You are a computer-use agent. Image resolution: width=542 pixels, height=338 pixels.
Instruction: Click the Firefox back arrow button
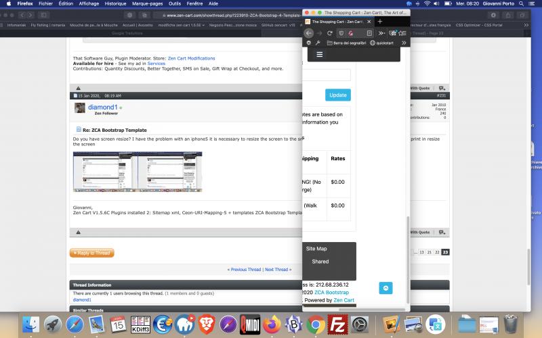pos(309,33)
